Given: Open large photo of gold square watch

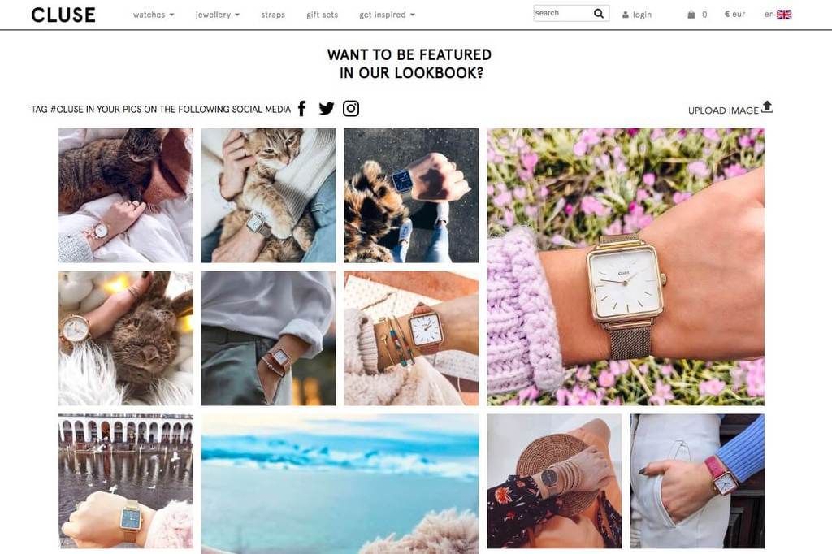Looking at the screenshot, I should click(626, 266).
